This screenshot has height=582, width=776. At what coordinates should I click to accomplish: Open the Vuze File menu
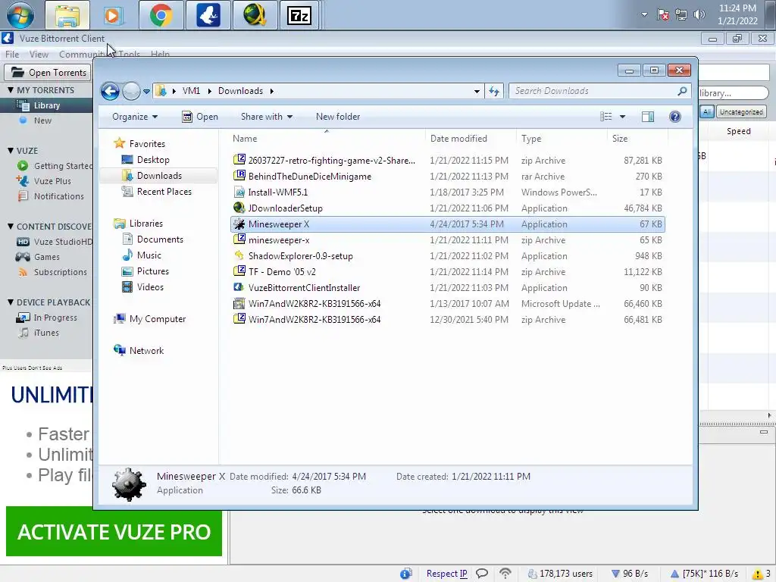pos(12,55)
